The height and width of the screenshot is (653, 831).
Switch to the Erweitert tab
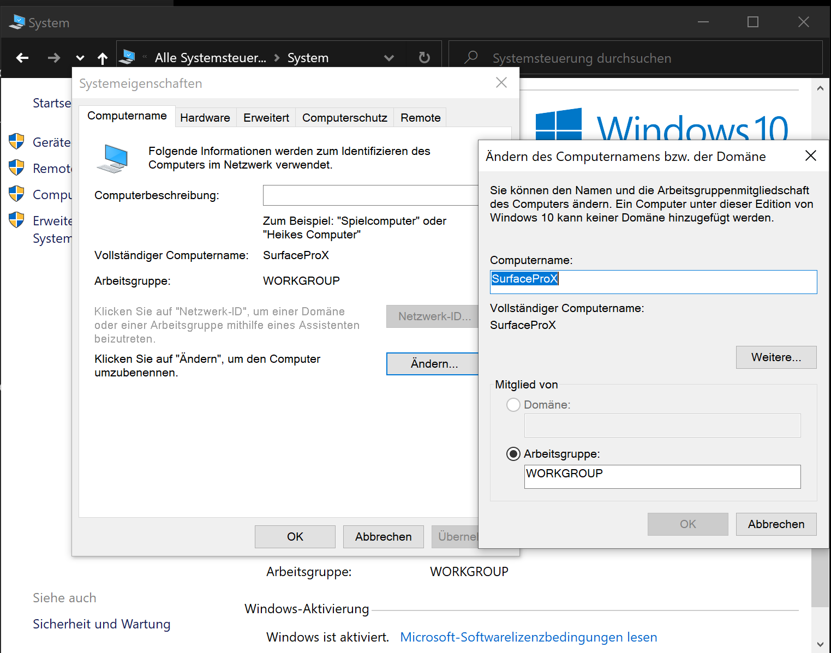tap(266, 118)
